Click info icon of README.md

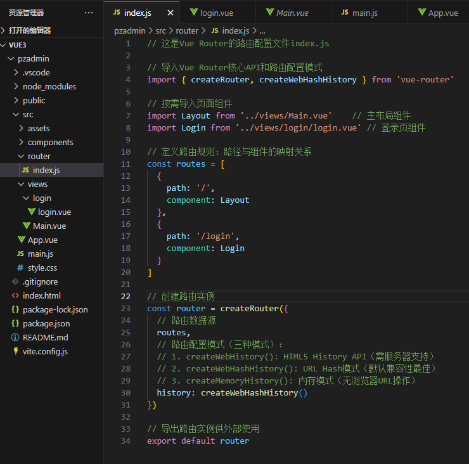click(15, 337)
